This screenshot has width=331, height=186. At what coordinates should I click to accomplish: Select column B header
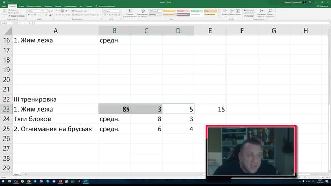115,31
